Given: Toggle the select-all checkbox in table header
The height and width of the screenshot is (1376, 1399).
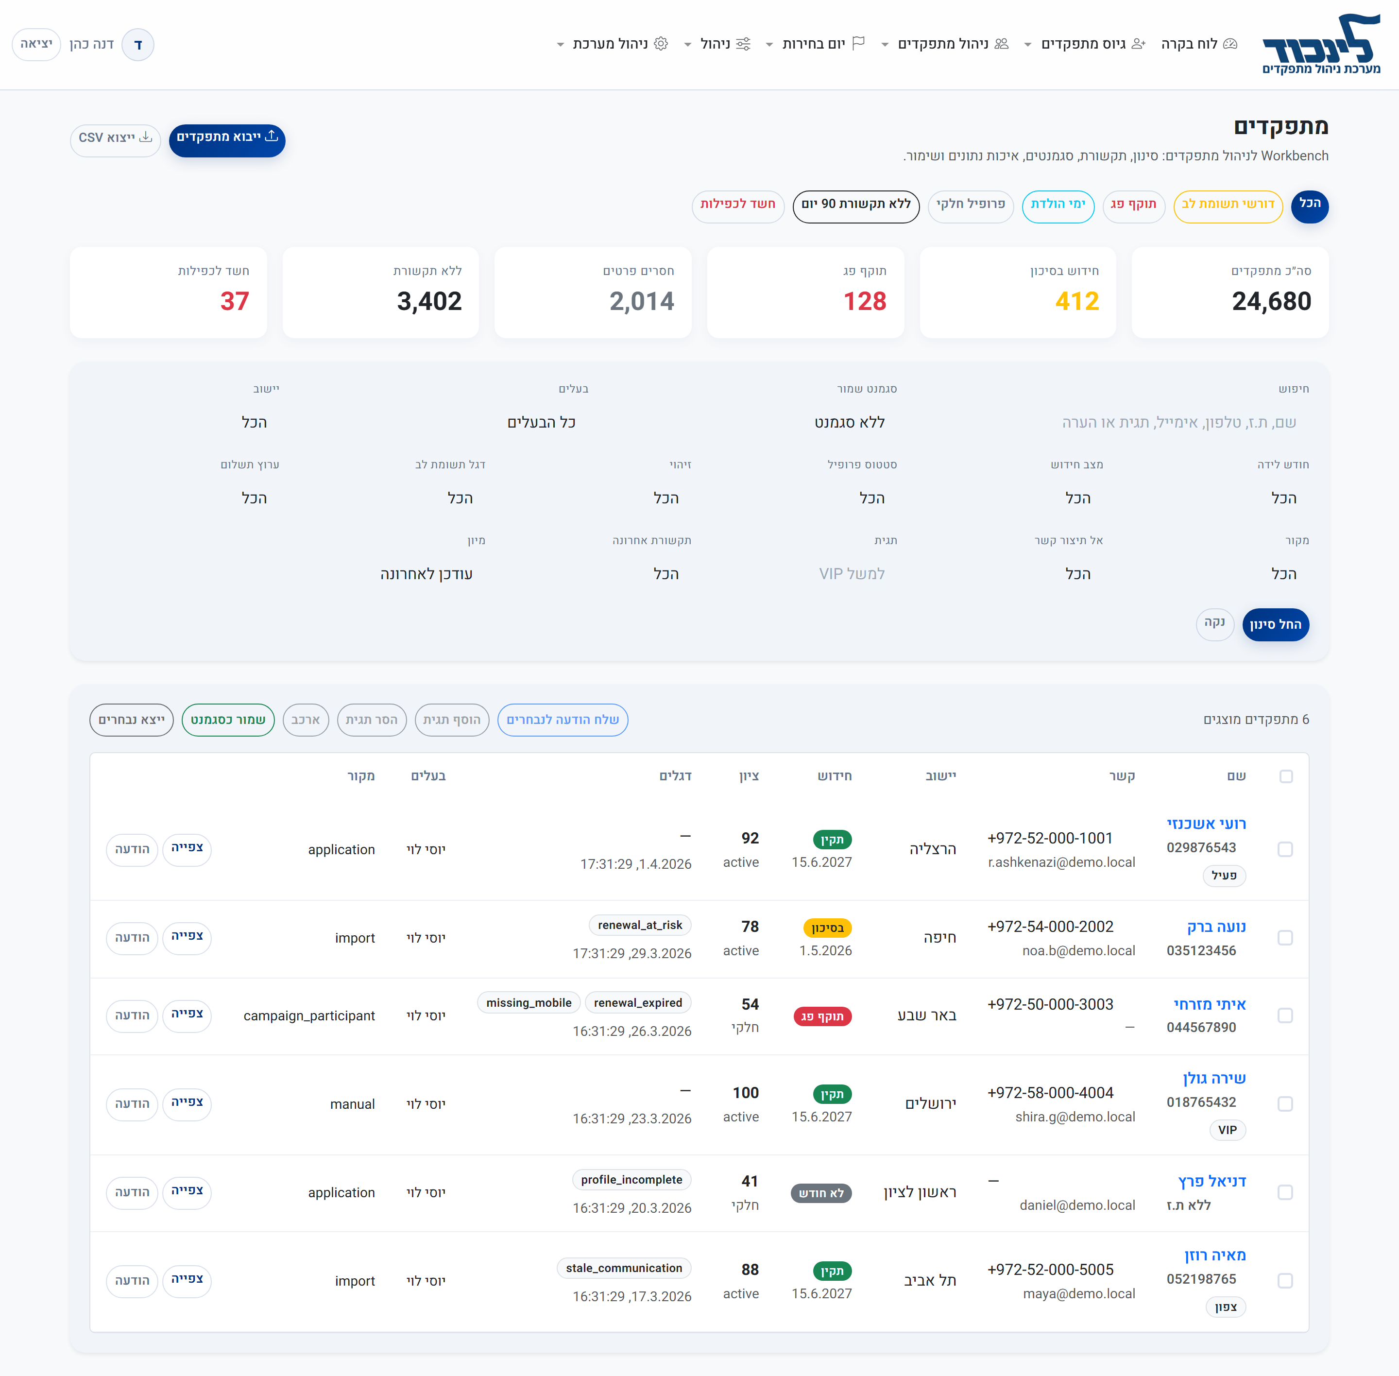Looking at the screenshot, I should pyautogui.click(x=1285, y=776).
